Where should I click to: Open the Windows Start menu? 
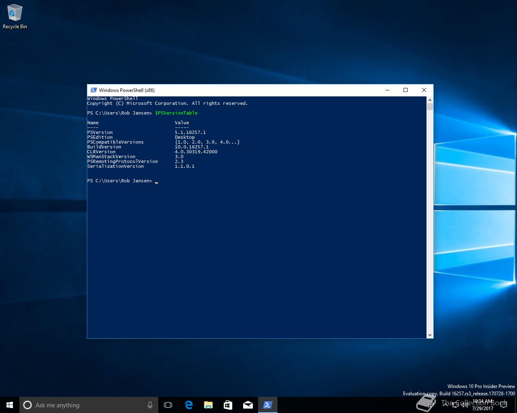point(10,405)
